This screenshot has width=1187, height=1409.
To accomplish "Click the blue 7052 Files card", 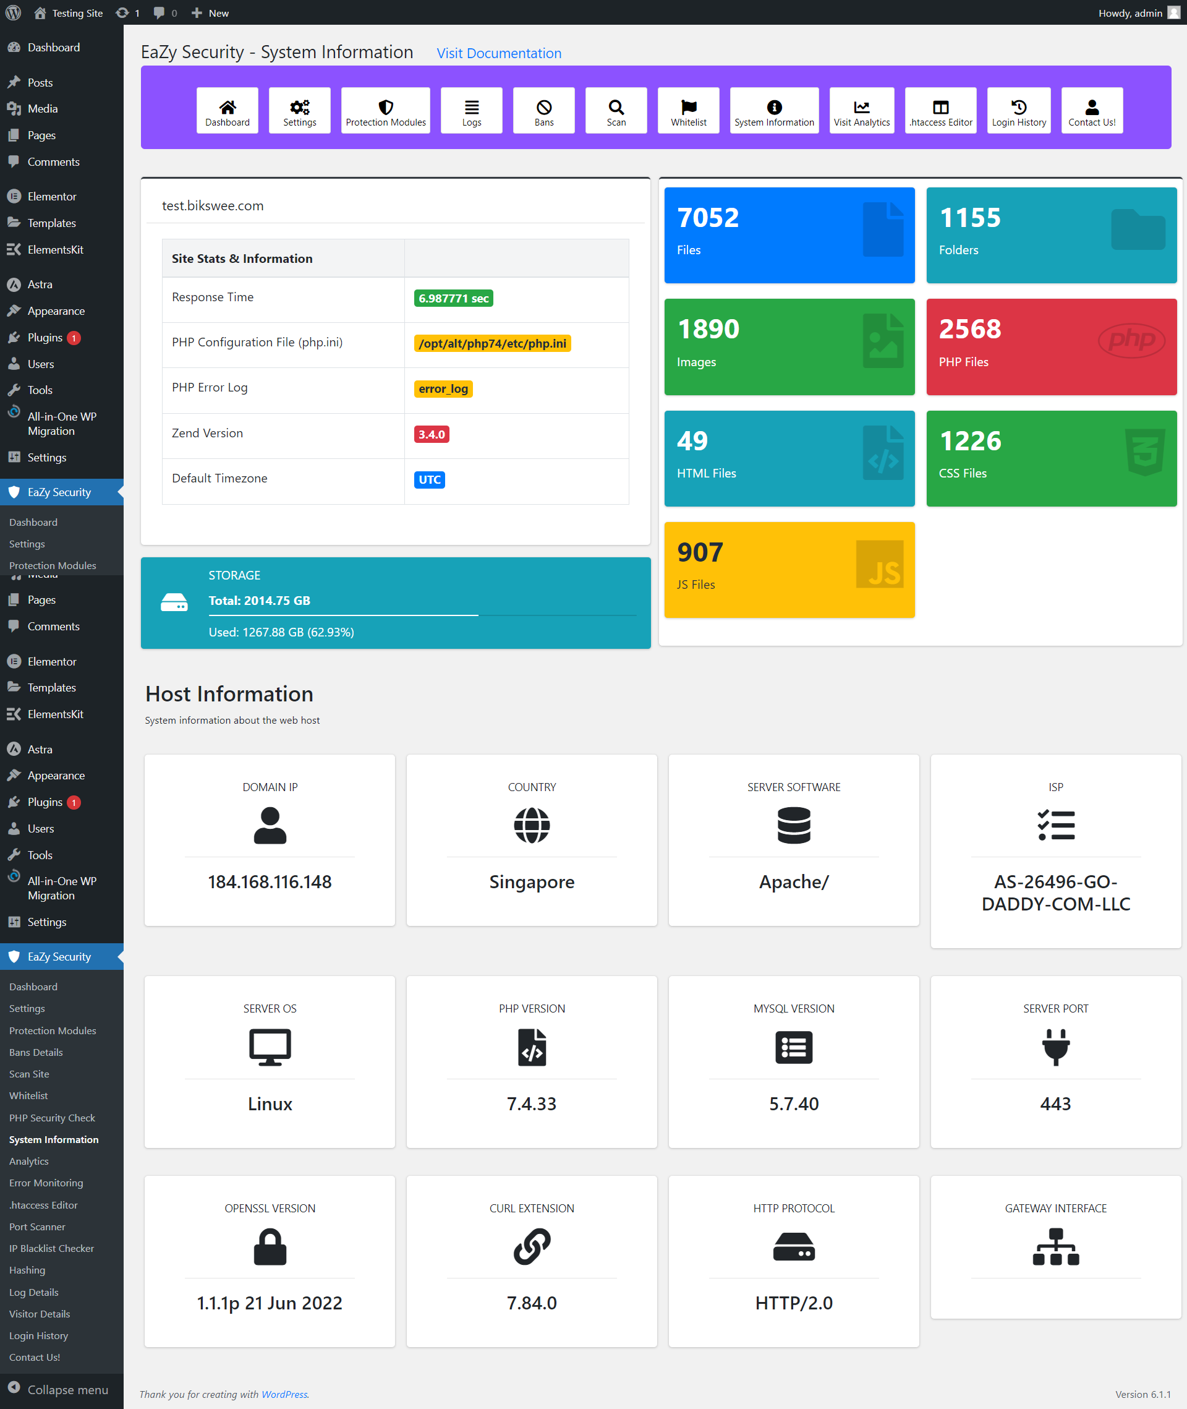I will pos(789,235).
